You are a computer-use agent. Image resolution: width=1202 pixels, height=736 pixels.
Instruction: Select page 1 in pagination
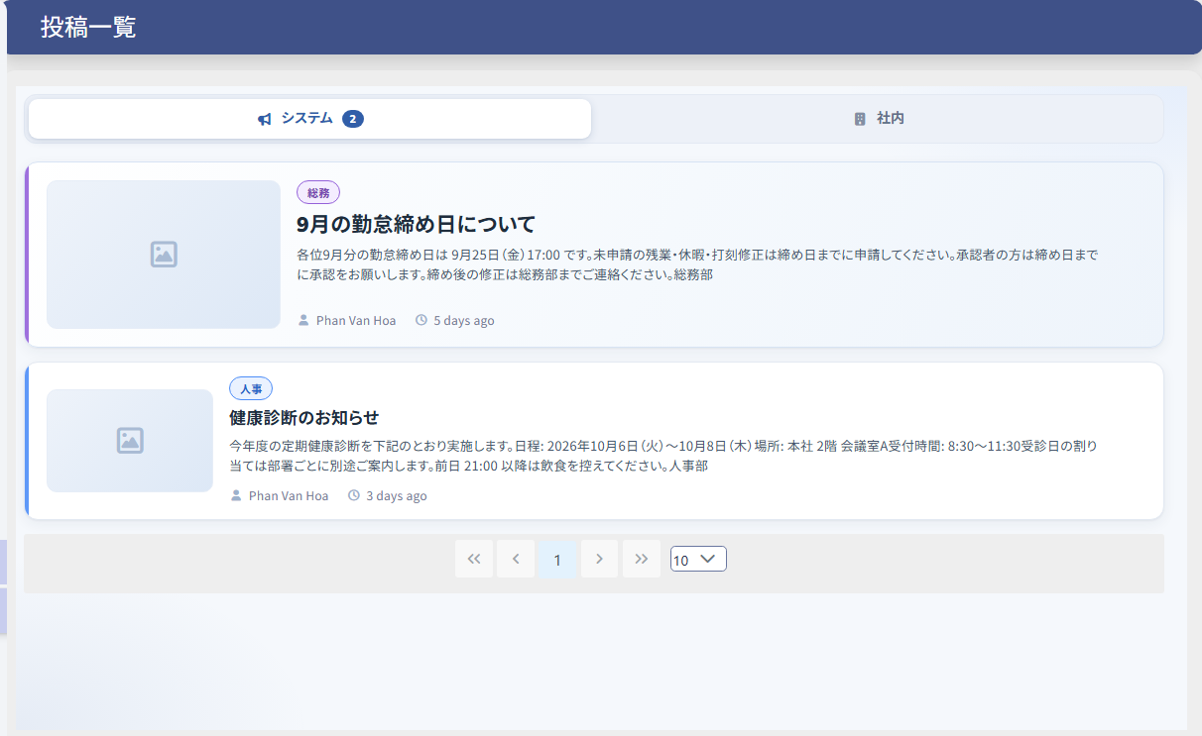click(557, 559)
